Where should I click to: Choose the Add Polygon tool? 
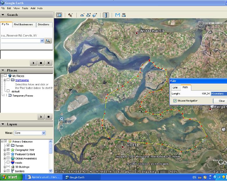(x=82, y=15)
